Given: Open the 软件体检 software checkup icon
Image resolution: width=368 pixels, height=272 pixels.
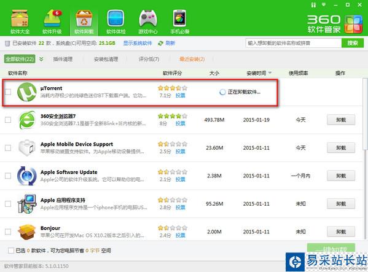Looking at the screenshot, I should [x=115, y=21].
